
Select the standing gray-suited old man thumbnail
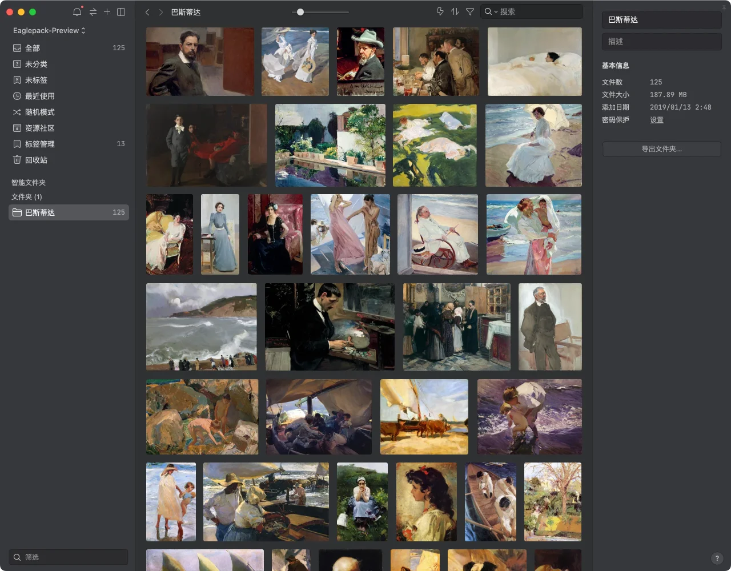pyautogui.click(x=550, y=327)
